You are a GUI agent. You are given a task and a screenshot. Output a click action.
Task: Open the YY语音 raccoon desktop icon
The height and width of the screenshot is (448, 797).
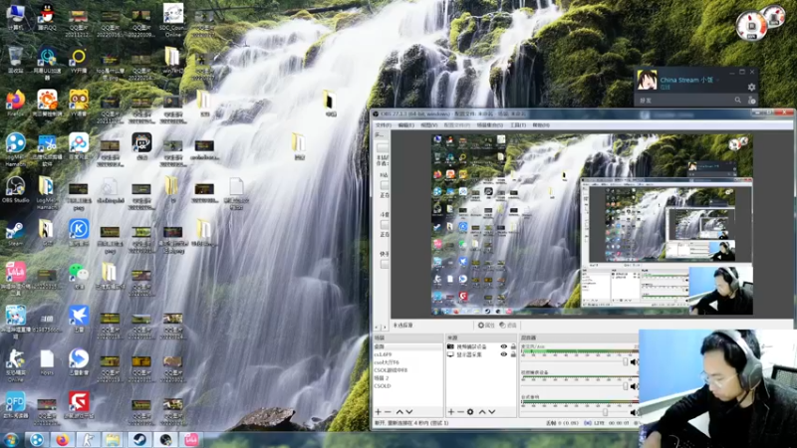coord(79,104)
